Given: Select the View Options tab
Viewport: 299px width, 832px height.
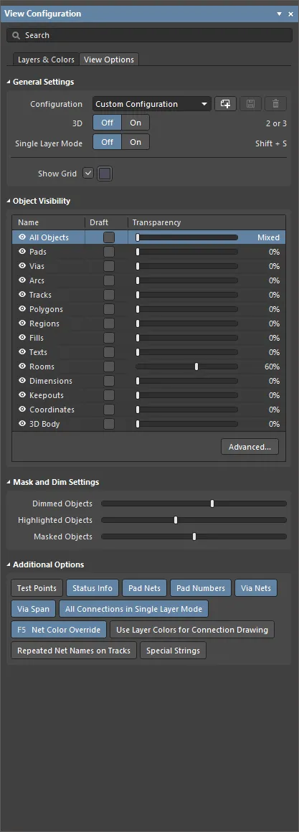Looking at the screenshot, I should [x=109, y=60].
